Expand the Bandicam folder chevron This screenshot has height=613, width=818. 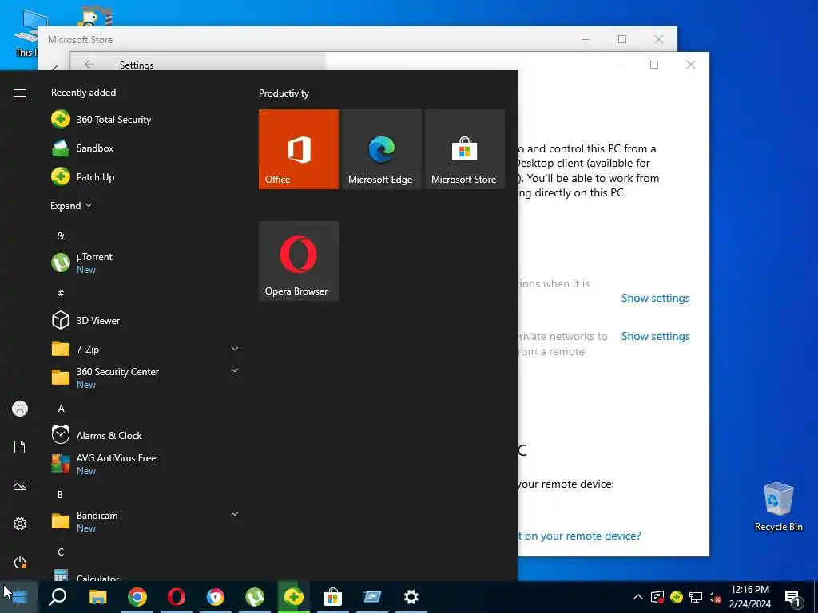point(235,514)
